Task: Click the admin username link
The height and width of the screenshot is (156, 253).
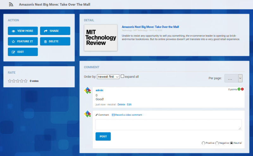Action: click(x=99, y=90)
